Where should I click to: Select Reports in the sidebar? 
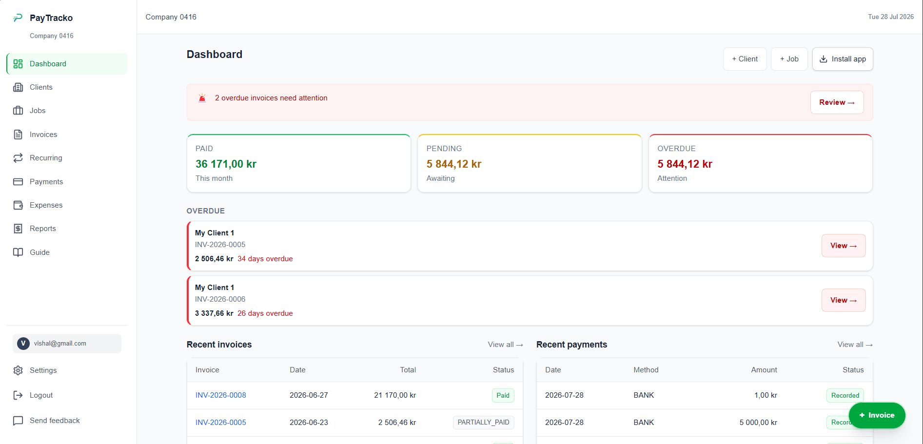pos(67,229)
